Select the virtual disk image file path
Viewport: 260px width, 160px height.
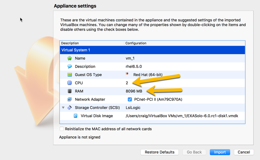182,116
